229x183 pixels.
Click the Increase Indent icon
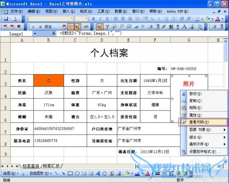tap(189, 19)
